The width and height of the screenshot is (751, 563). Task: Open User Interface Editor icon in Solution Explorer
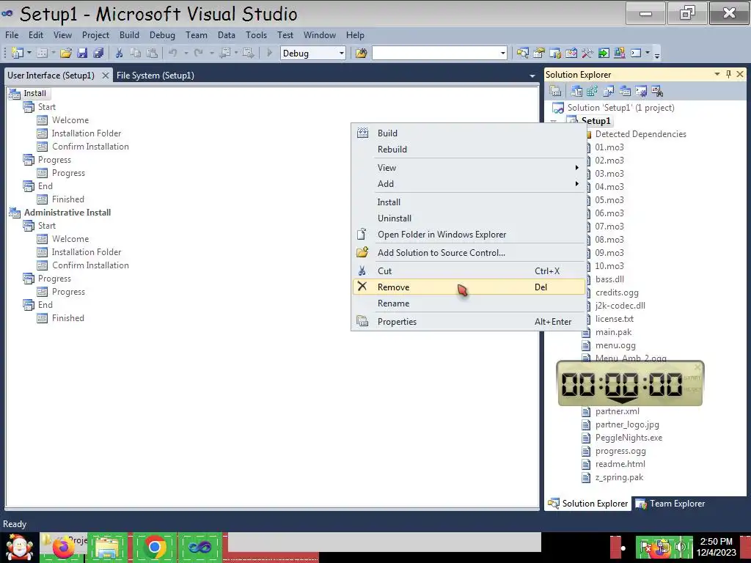[625, 91]
